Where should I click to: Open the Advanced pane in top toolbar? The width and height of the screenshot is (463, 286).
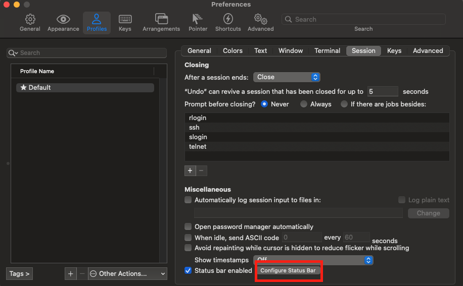pos(260,23)
